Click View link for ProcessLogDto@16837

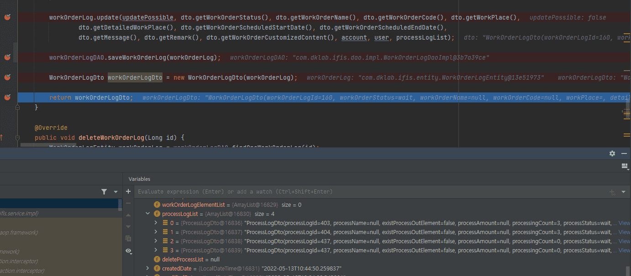tap(624, 232)
